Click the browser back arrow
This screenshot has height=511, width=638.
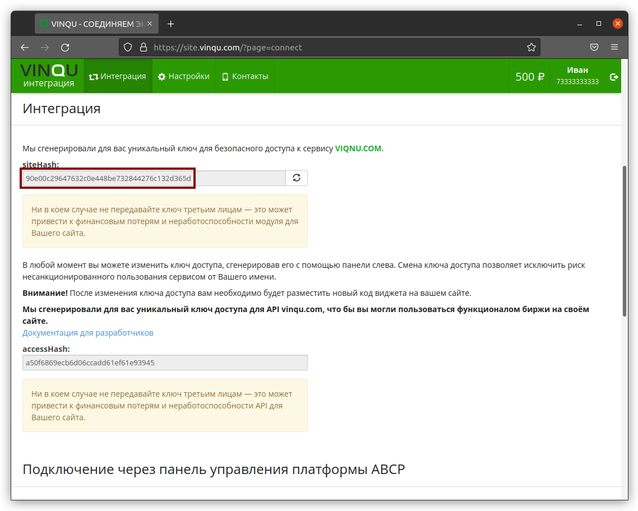click(x=25, y=48)
